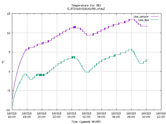166x124 pixels.
Task: Click the green ima_dpu curve peak near 08:00
Action: pyautogui.click(x=130, y=49)
